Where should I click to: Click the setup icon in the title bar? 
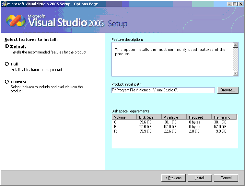[x=4, y=4]
